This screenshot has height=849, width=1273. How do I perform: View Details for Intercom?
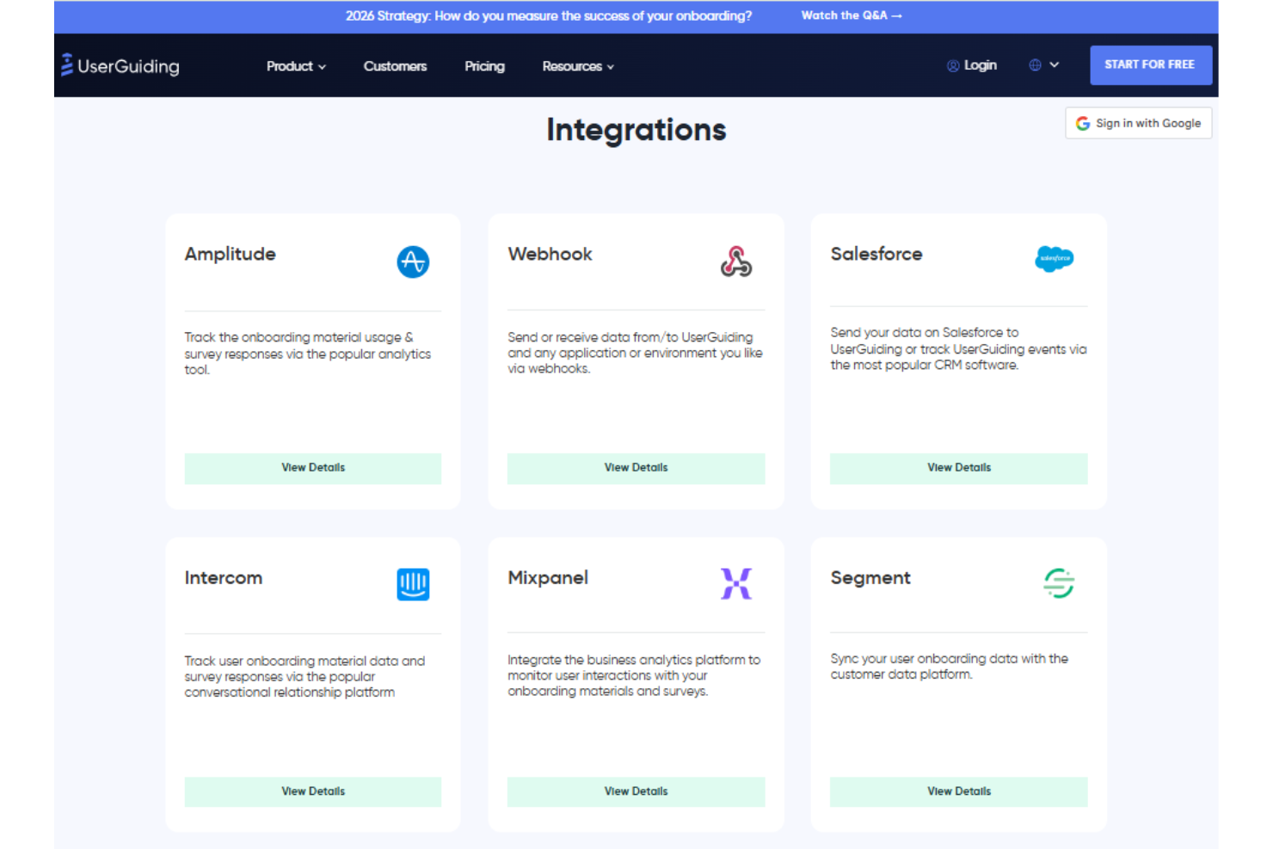pyautogui.click(x=313, y=791)
